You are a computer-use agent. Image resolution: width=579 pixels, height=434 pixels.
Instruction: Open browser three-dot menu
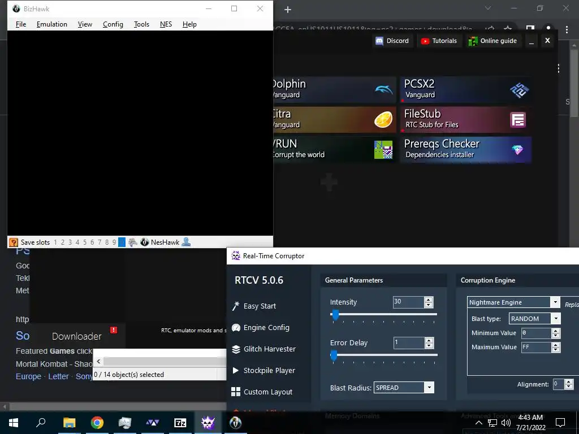click(567, 29)
